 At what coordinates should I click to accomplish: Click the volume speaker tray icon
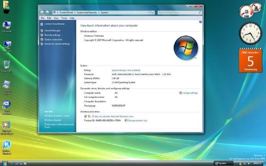coord(249,163)
